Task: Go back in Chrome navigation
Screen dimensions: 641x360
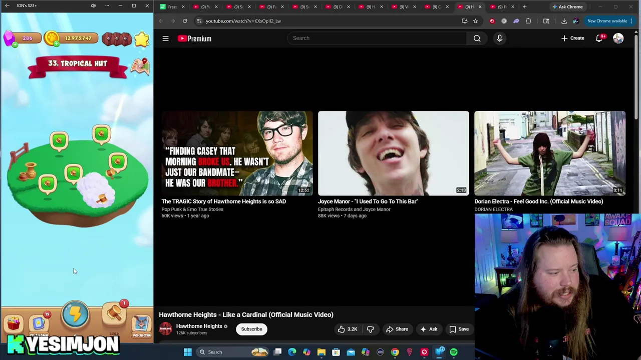Action: (161, 21)
